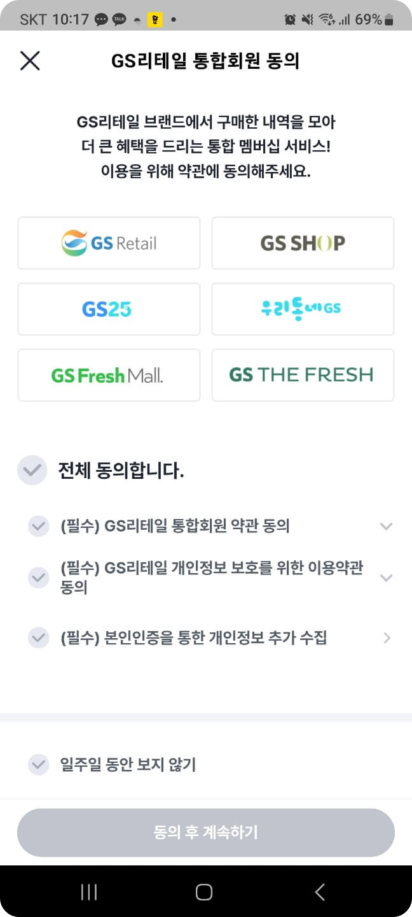Tap the 우리동네GS brand logo
Image resolution: width=412 pixels, height=917 pixels.
click(x=303, y=309)
